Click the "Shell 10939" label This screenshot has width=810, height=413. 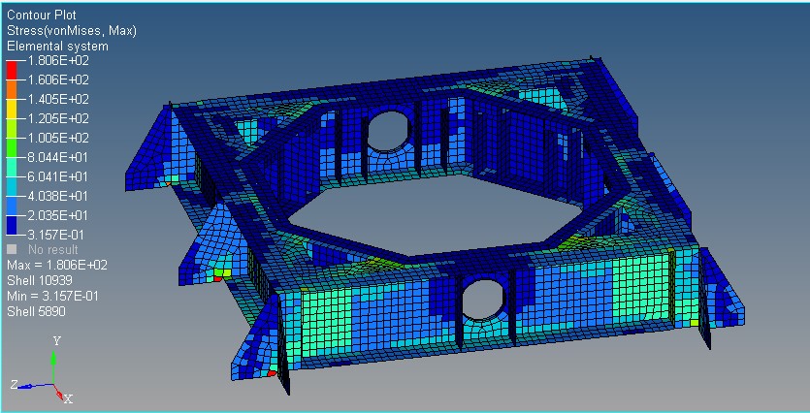[x=39, y=280]
